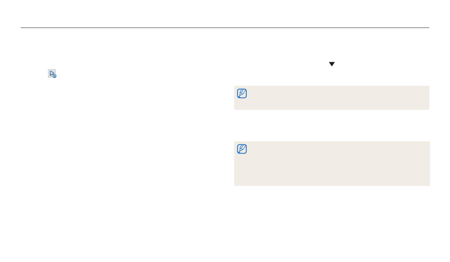Click the blue play icon with badge
Image resolution: width=450 pixels, height=262 pixels.
pyautogui.click(x=52, y=73)
